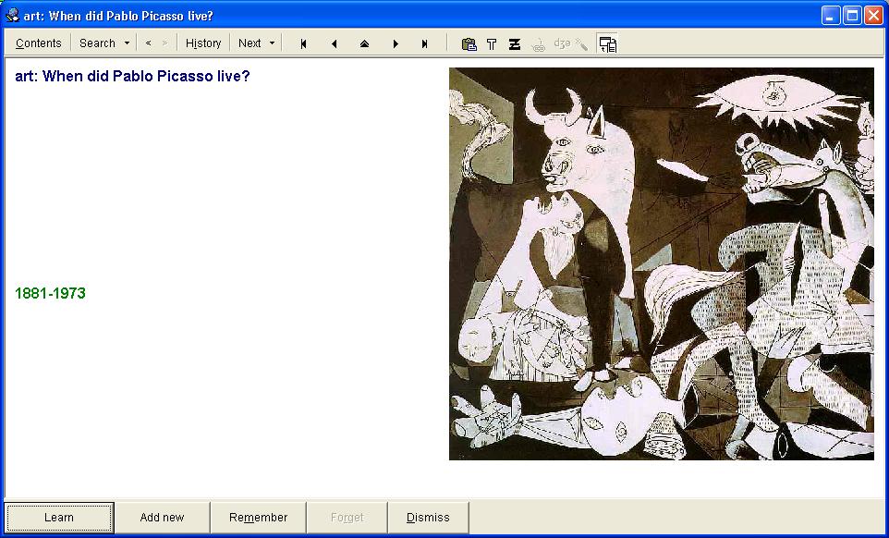
Task: Click the up/parent element arrow
Action: pos(364,43)
